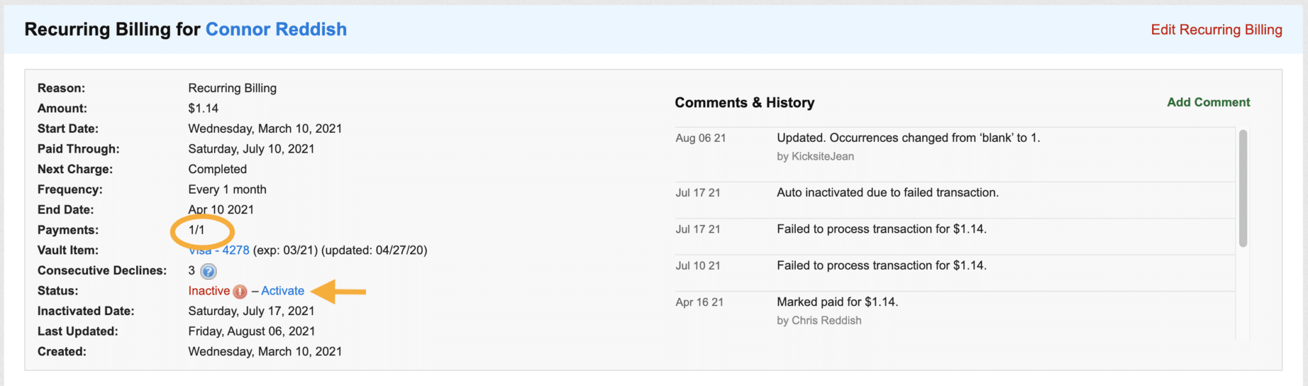Open Connor Reddish's profile link
The height and width of the screenshot is (386, 1308).
click(276, 29)
